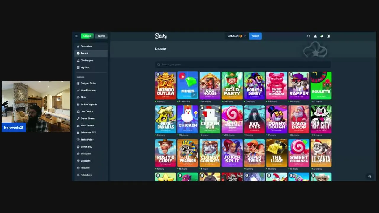Open Blackjack category

coord(91,154)
